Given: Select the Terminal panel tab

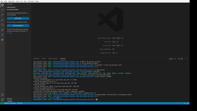Looking at the screenshot, I should tap(63, 59).
